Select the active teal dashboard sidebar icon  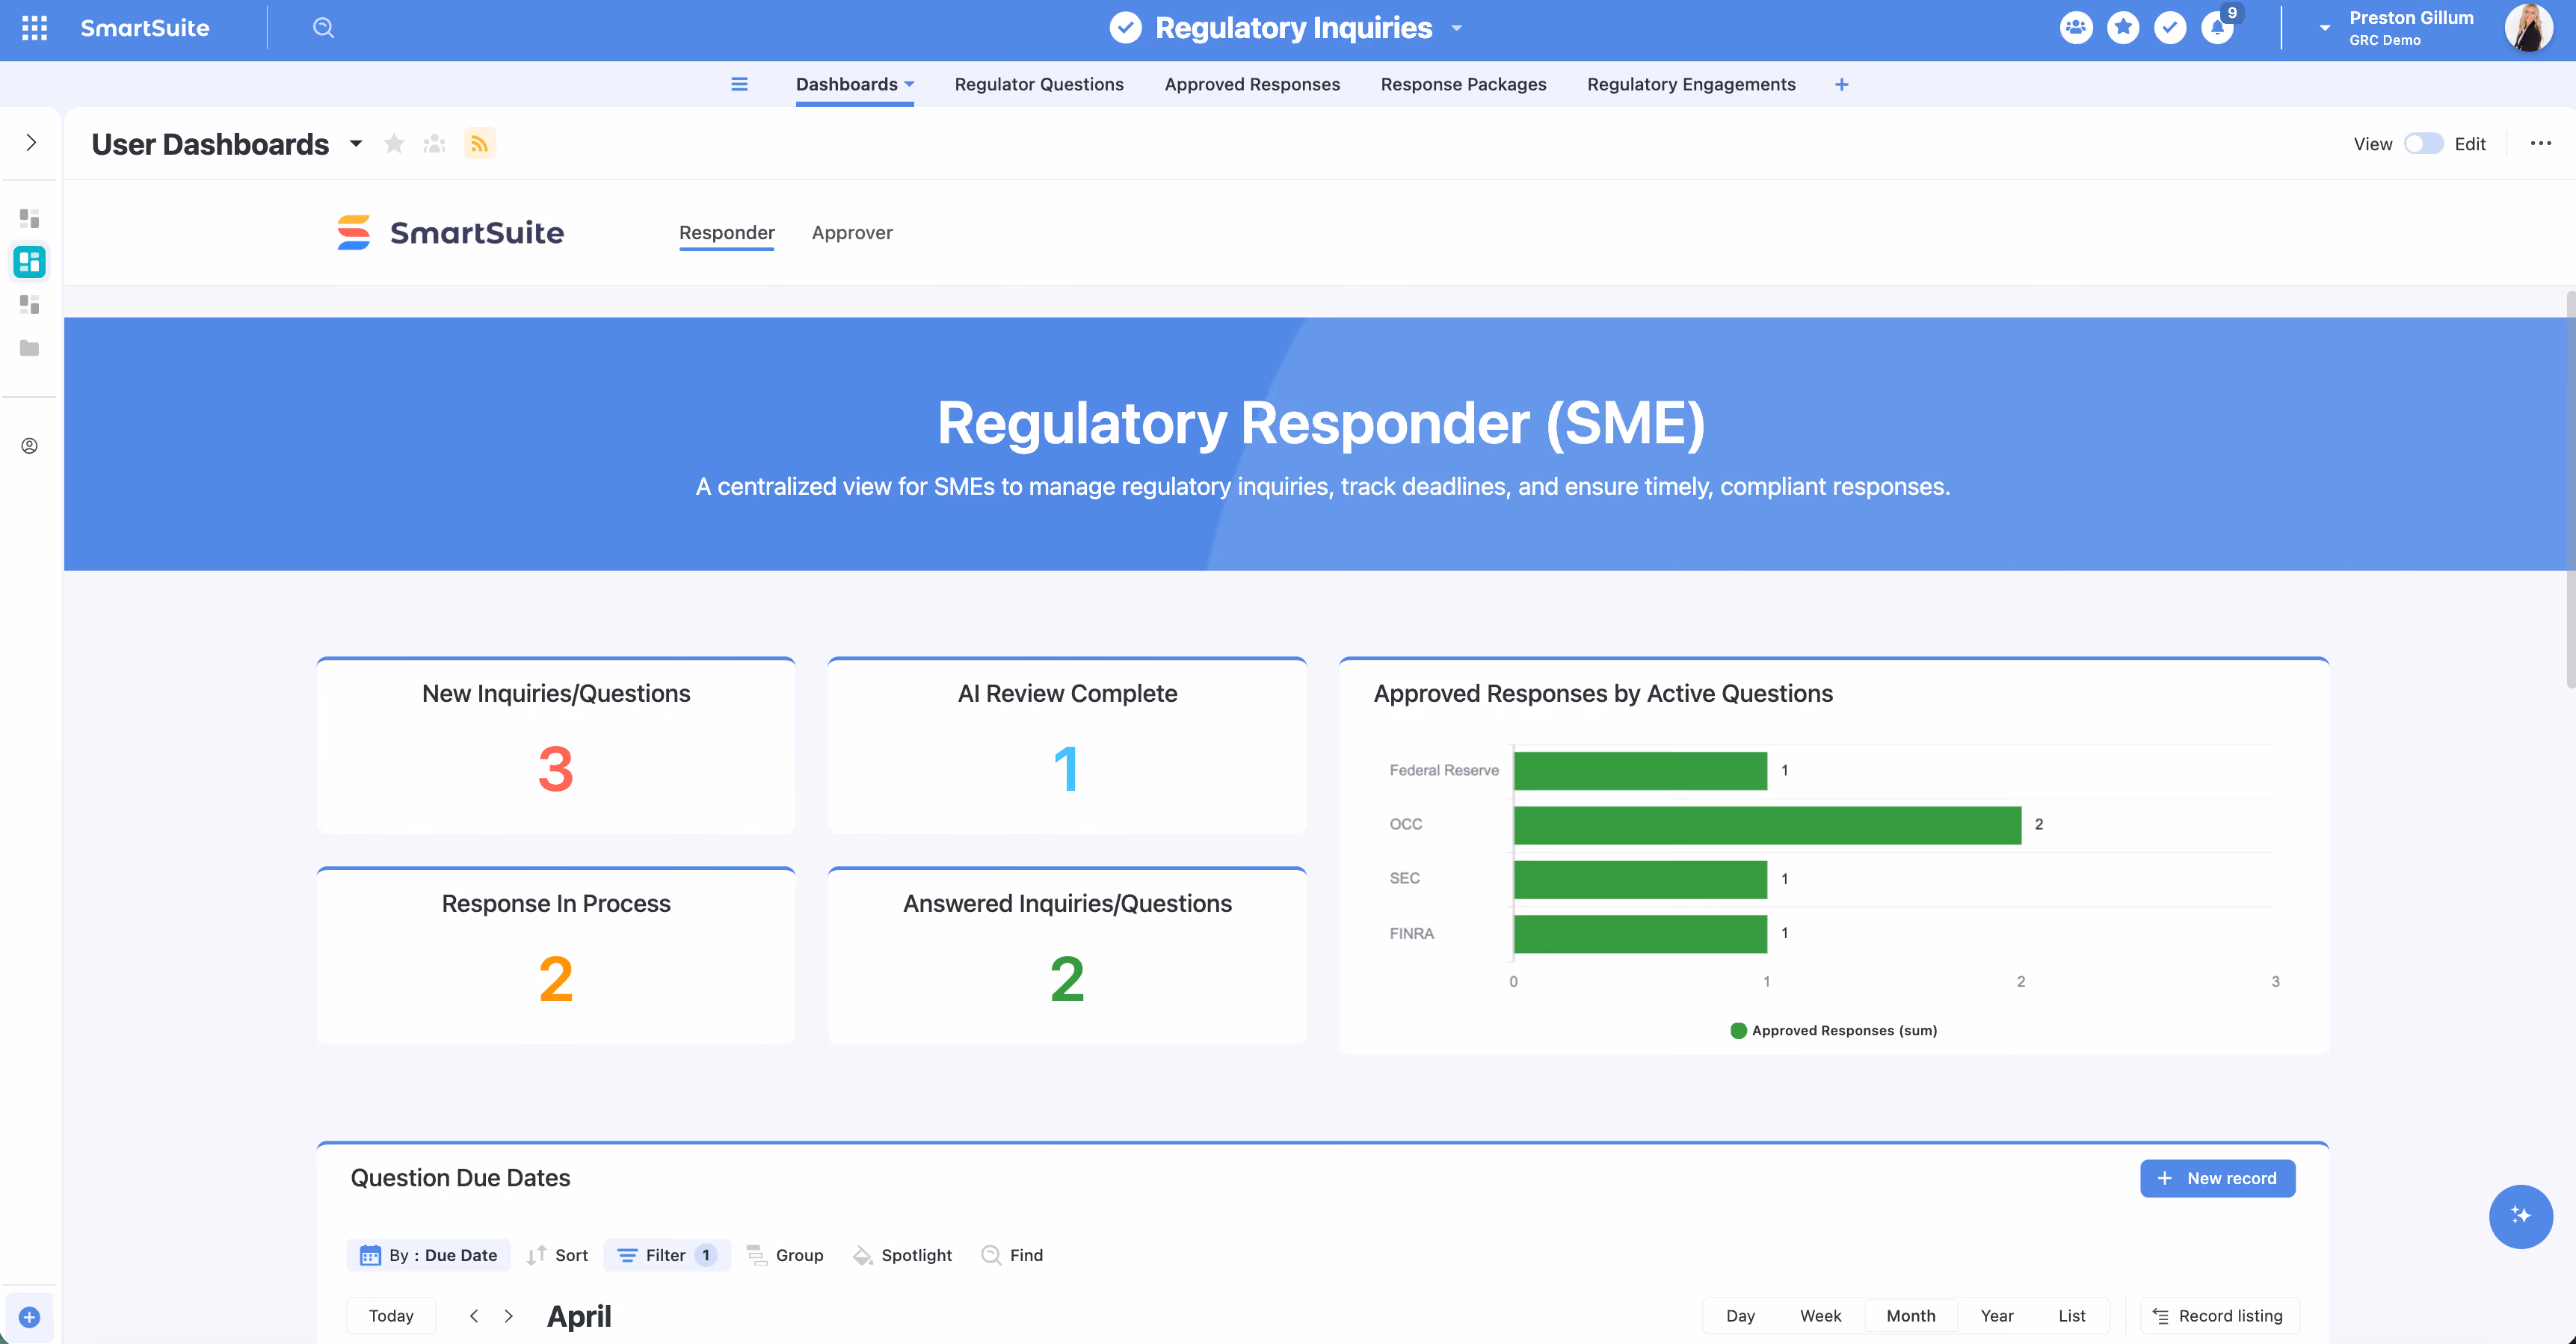[30, 262]
